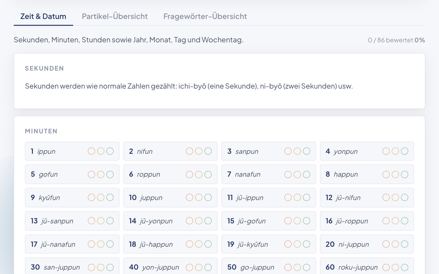Rate 14 jū-yonpun with the green circle
439x274 pixels.
pyautogui.click(x=208, y=221)
